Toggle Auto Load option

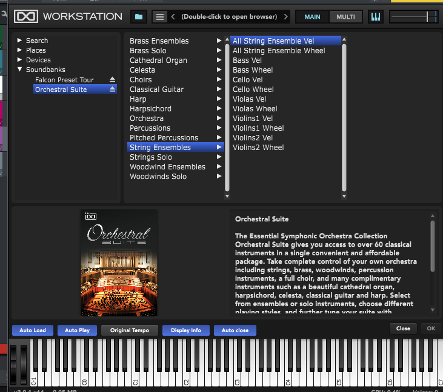pos(33,330)
